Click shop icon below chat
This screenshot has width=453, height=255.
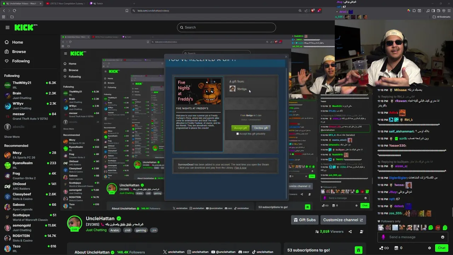click(x=396, y=248)
